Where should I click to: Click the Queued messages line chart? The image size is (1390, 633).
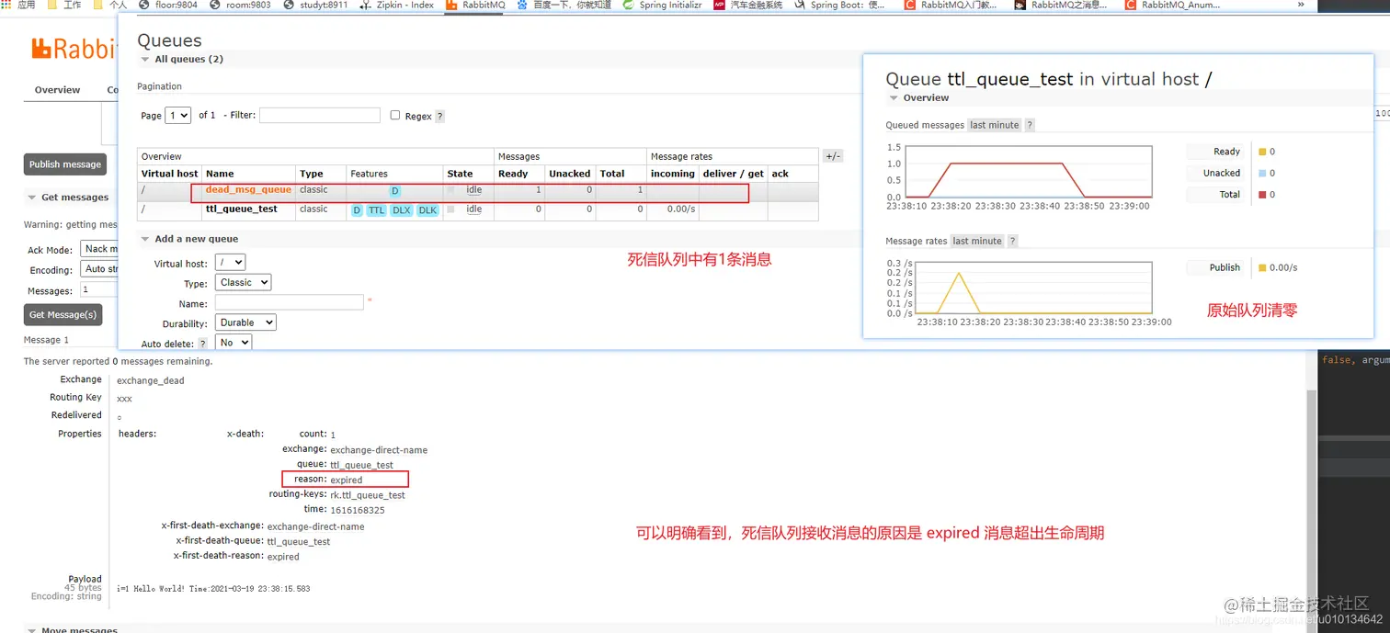coord(1028,172)
